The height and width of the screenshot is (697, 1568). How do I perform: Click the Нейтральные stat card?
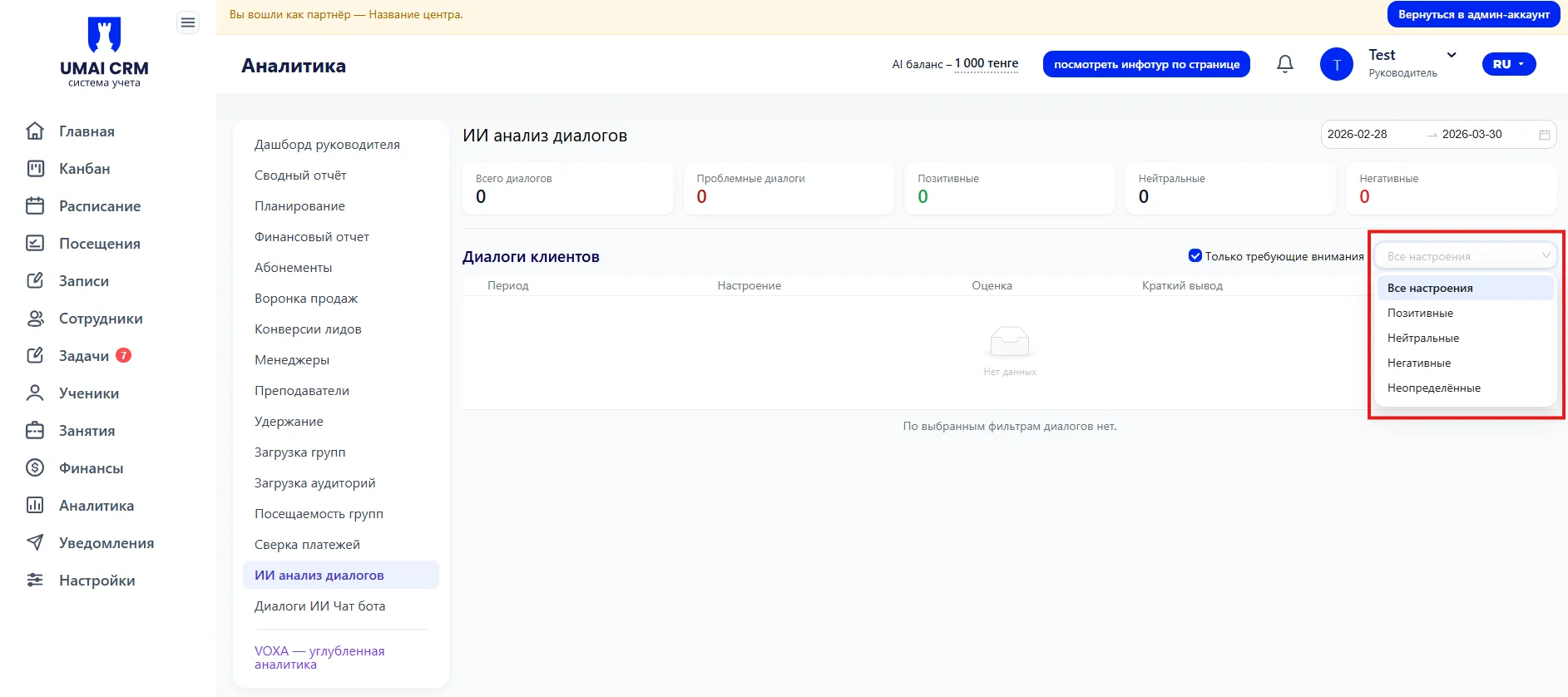coord(1230,189)
